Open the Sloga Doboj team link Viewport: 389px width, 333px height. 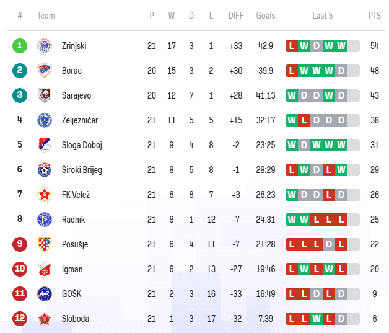click(x=82, y=145)
